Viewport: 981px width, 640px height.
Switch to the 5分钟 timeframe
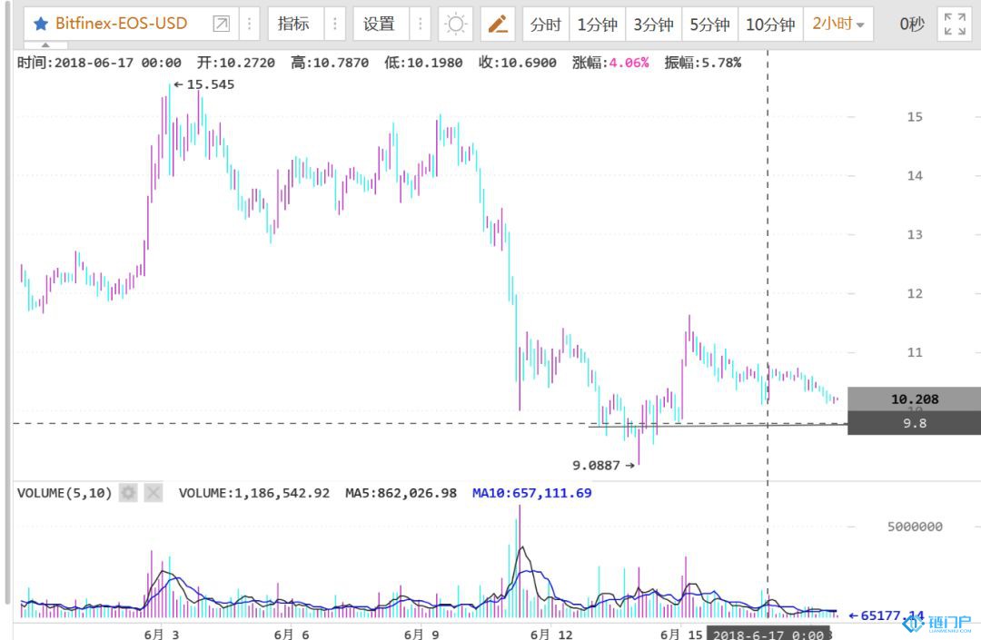pyautogui.click(x=709, y=25)
